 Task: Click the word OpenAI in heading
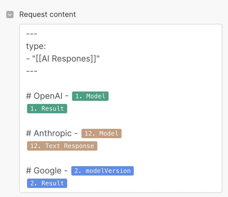tap(48, 96)
